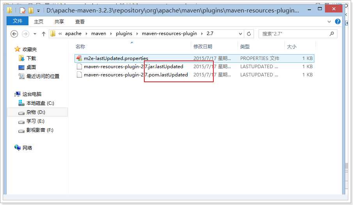
Task: Open 下载 in the navigation pane
Action: (x=31, y=58)
